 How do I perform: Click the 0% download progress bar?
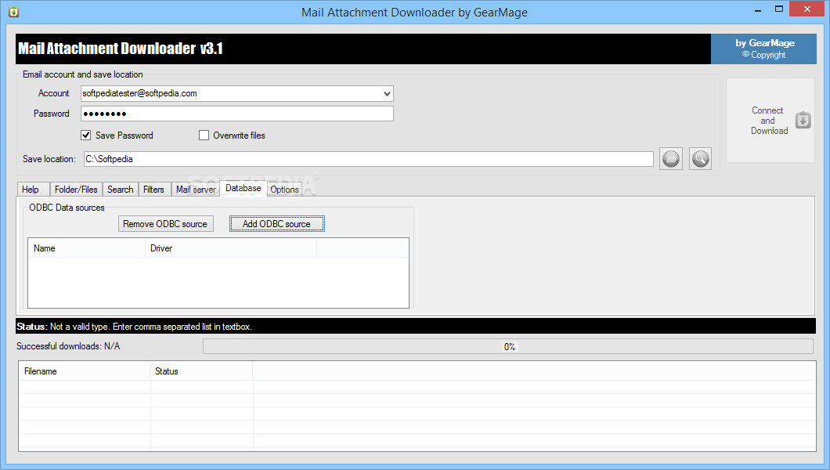(x=508, y=347)
